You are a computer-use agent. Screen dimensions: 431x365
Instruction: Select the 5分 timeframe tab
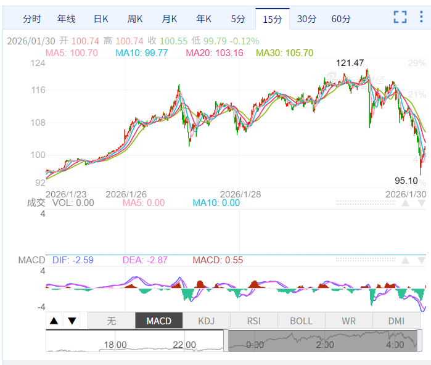237,19
